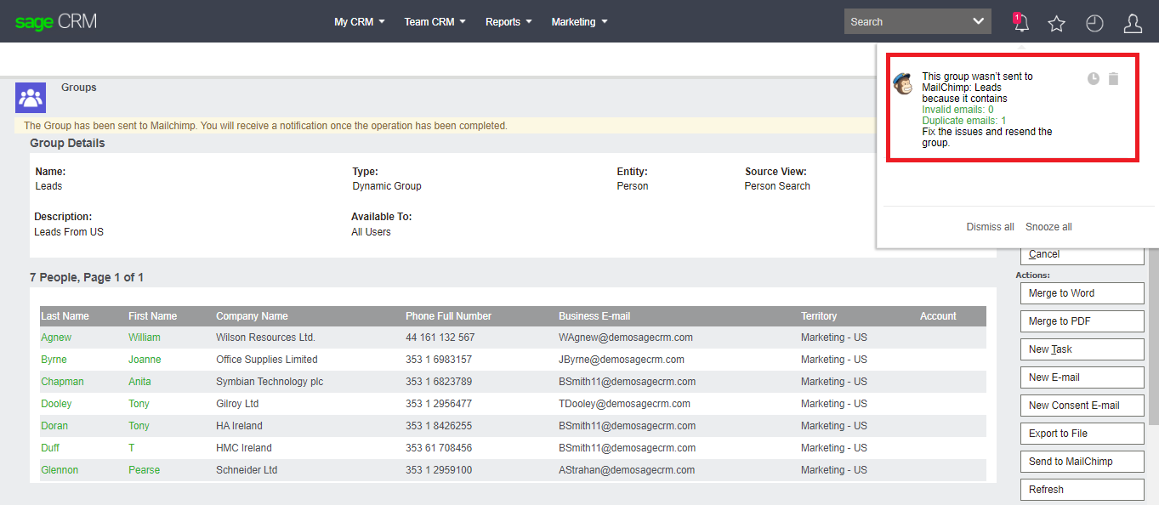Image resolution: width=1159 pixels, height=505 pixels.
Task: Dismiss all notifications
Action: pos(990,227)
